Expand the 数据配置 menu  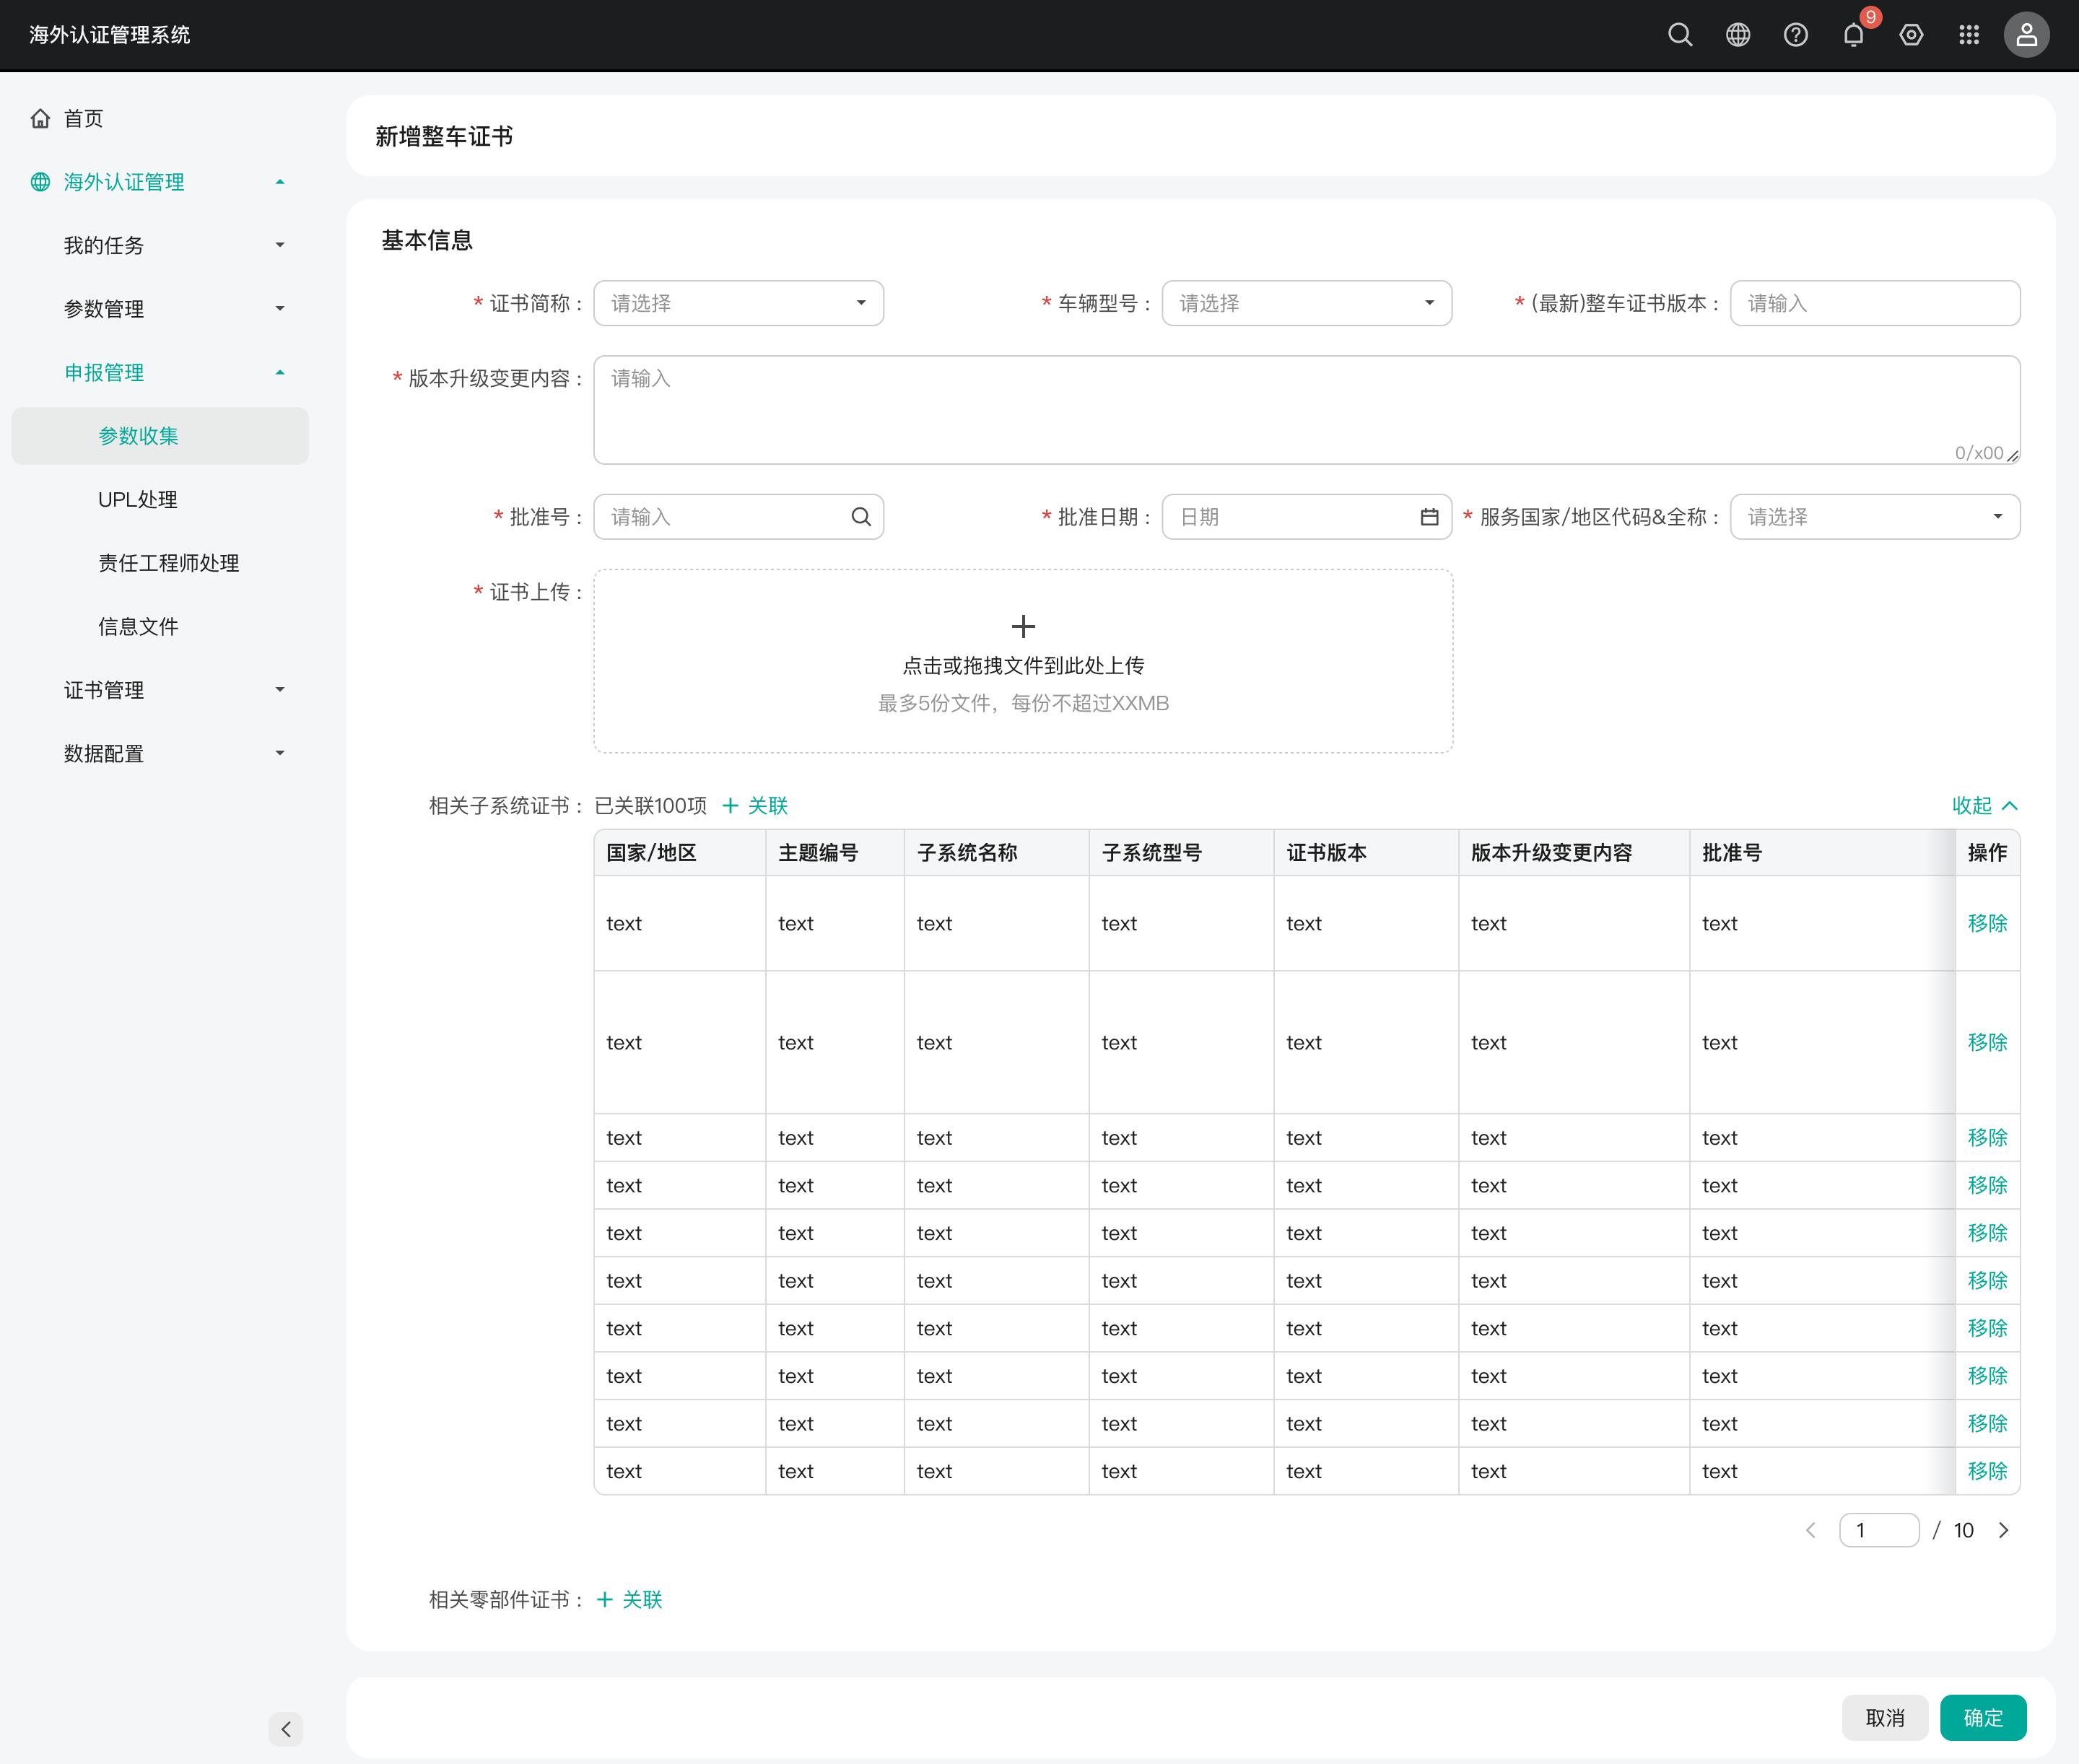[160, 753]
